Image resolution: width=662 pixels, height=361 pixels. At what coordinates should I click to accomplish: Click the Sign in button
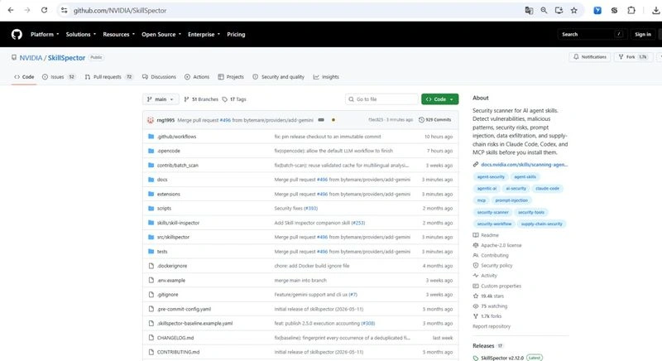(643, 34)
